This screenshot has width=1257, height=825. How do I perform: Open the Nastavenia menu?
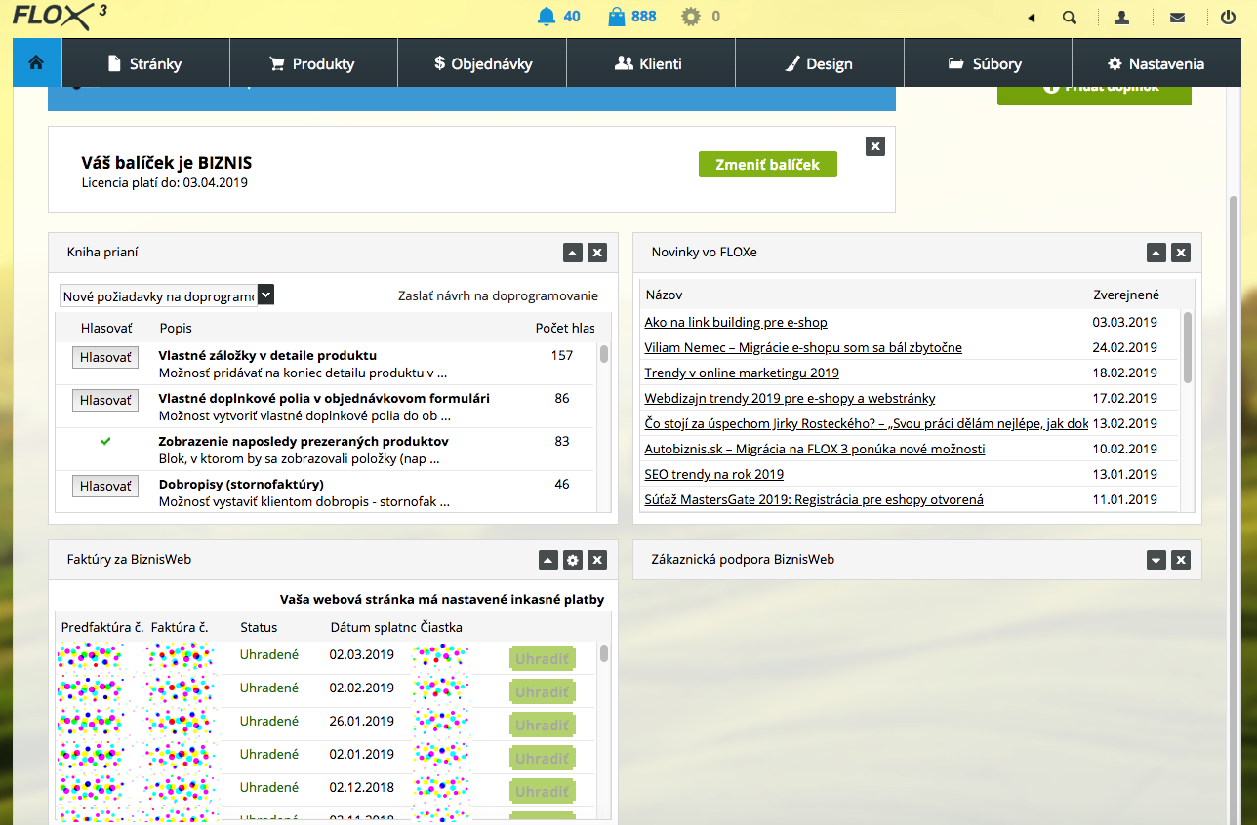(1158, 63)
